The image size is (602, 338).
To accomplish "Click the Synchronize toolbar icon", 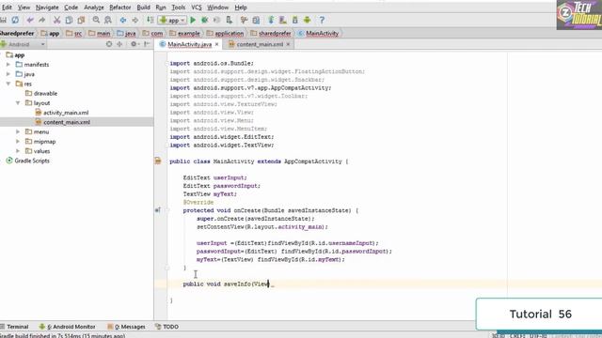I will pyautogui.click(x=15, y=20).
